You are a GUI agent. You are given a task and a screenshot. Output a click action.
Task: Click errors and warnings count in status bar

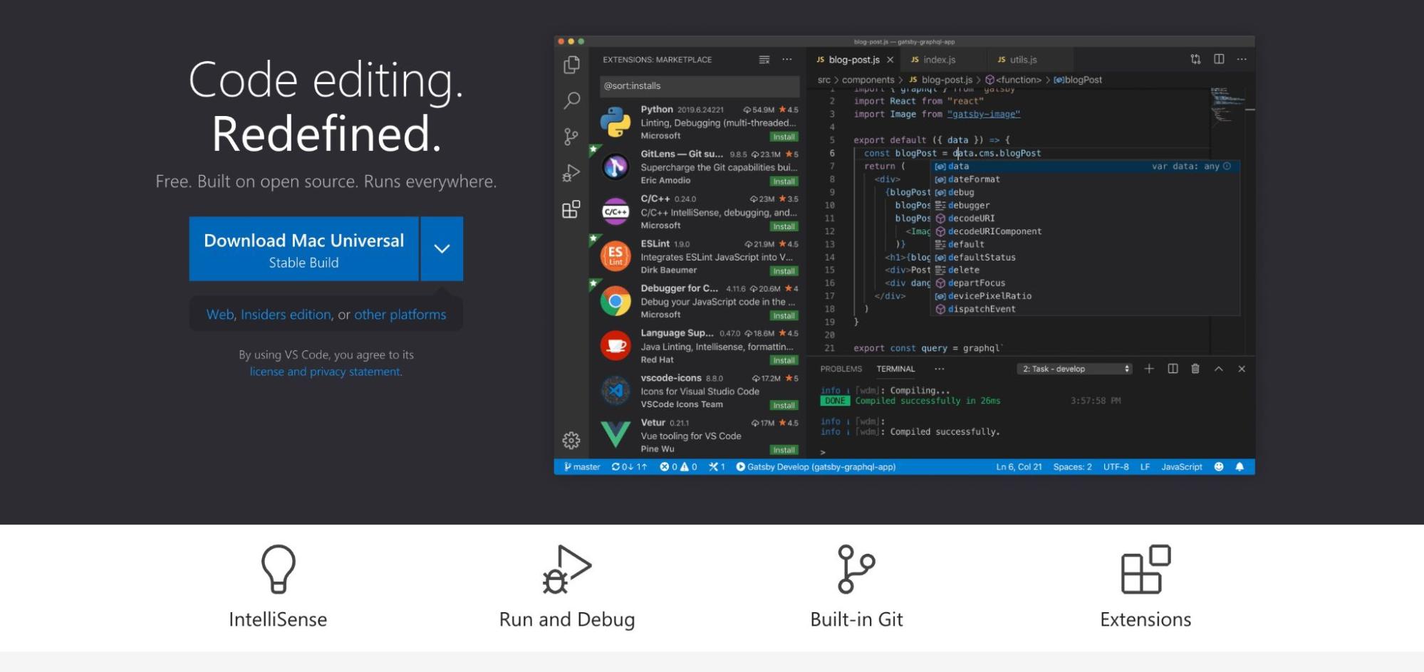pyautogui.click(x=678, y=467)
